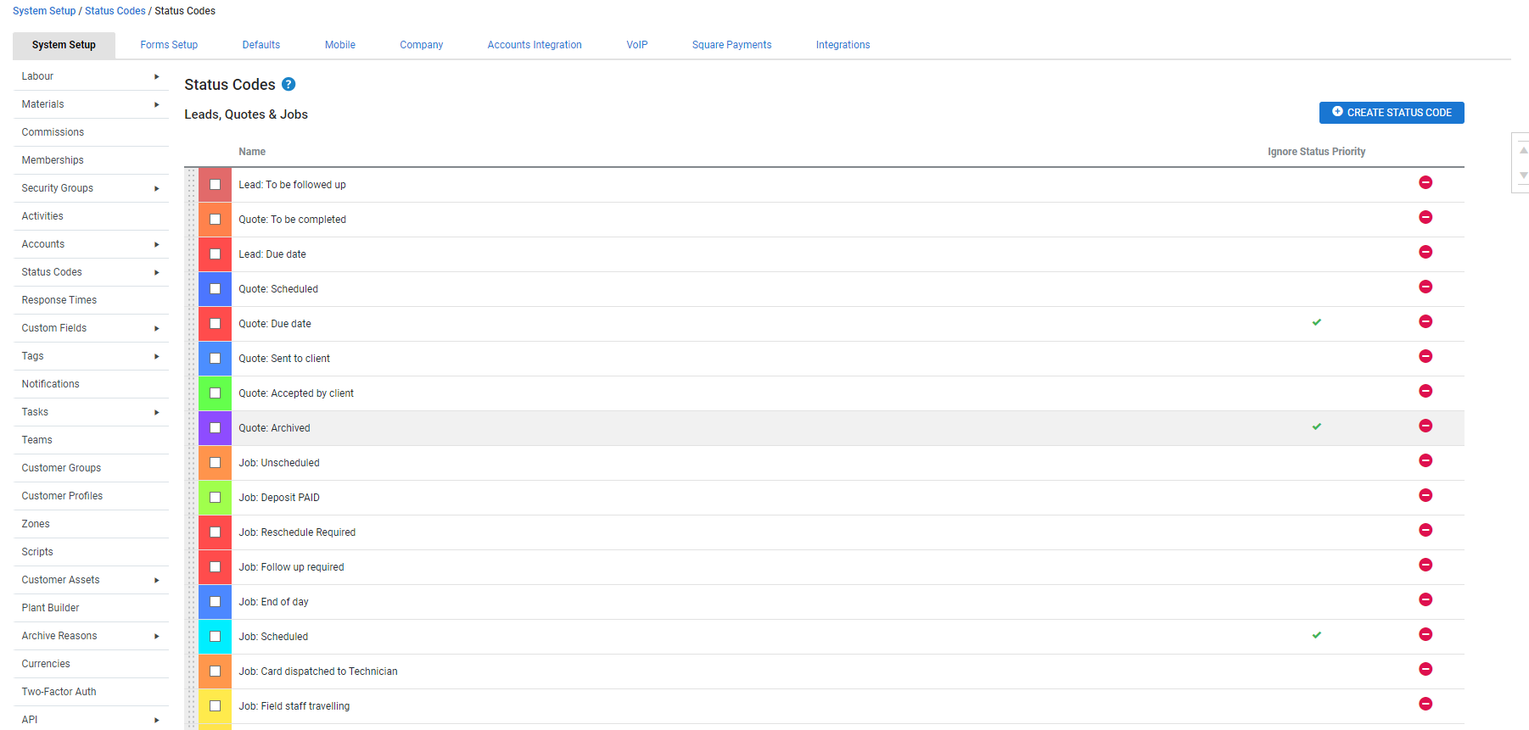The image size is (1529, 730).
Task: Expand the Labour sidebar submenu
Action: click(156, 76)
